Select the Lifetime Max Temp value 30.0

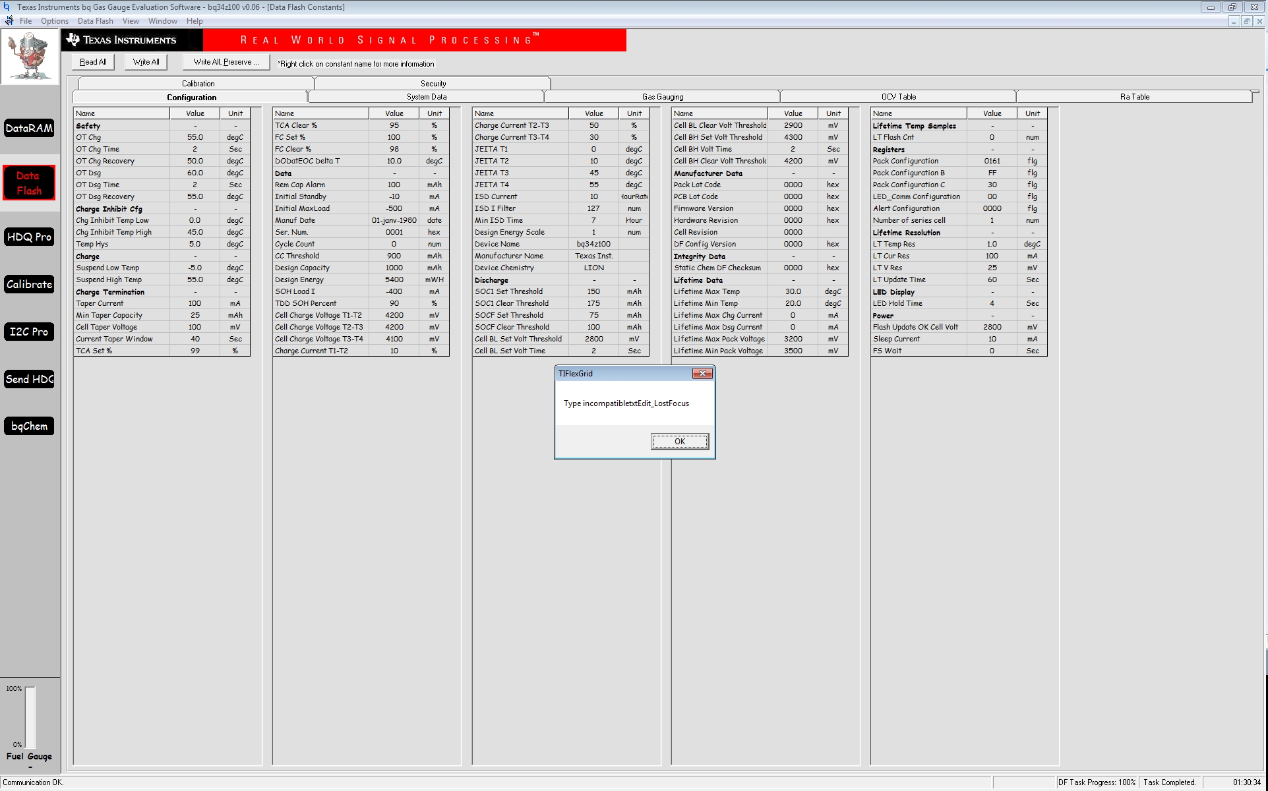click(793, 291)
